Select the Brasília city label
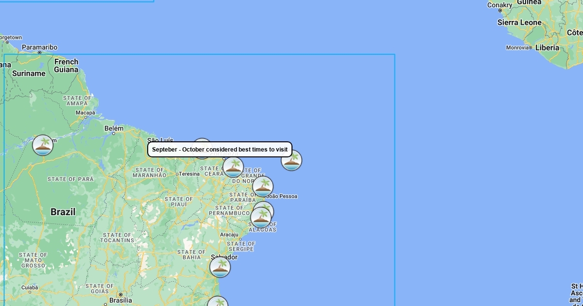 coord(120,300)
